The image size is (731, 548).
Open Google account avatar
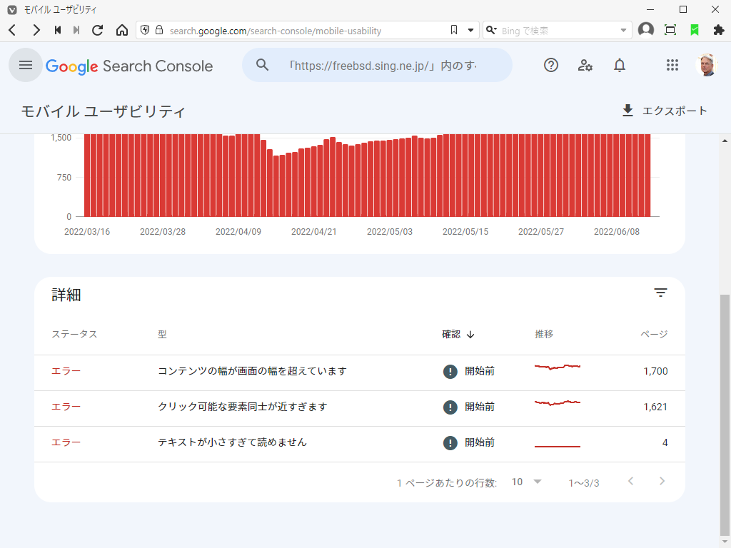coord(706,65)
